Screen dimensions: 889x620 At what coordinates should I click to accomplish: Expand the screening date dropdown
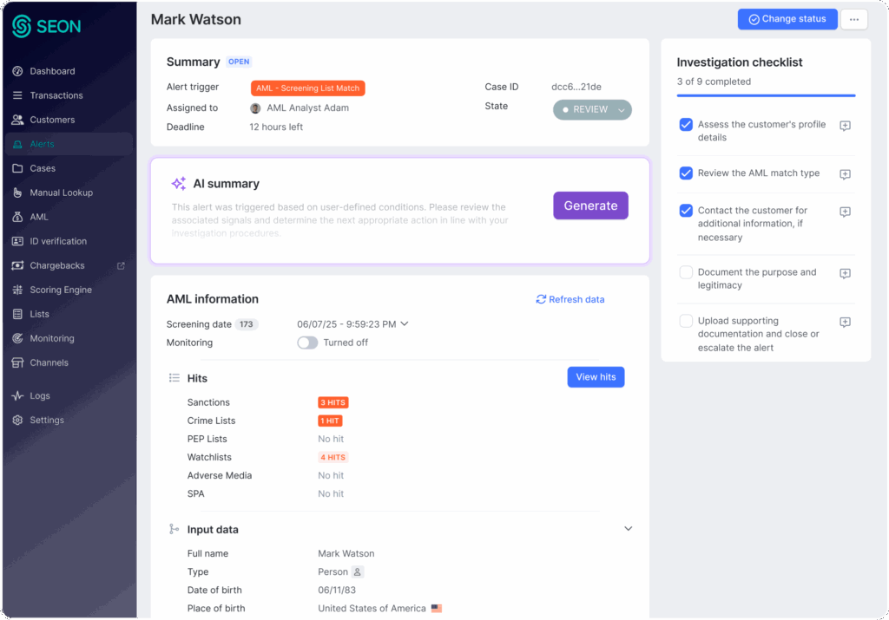tap(404, 324)
